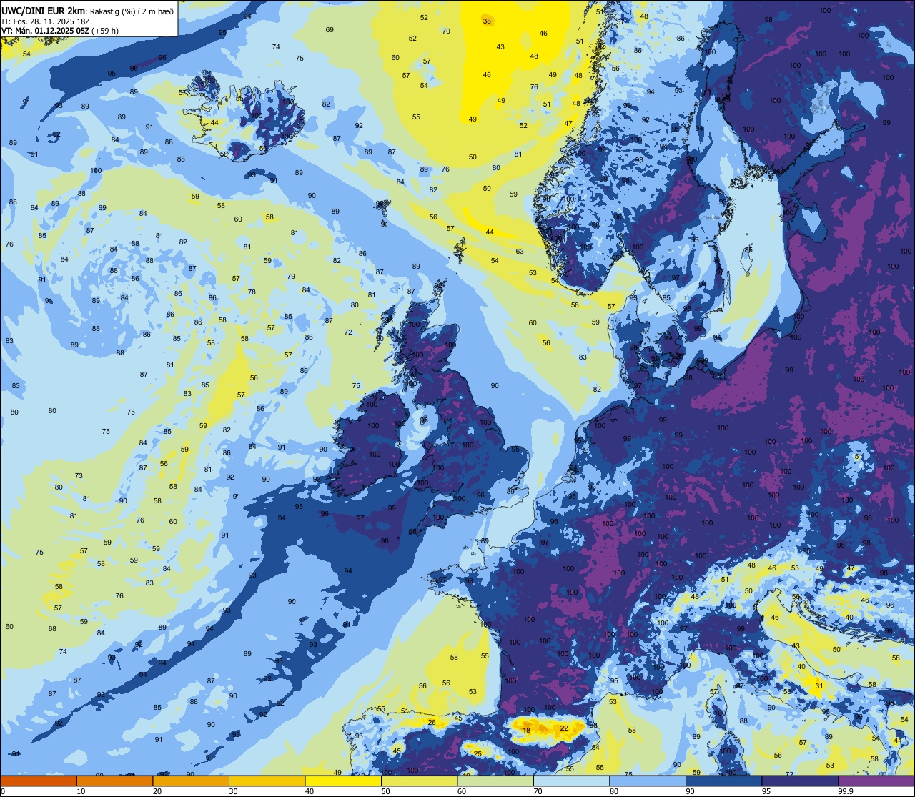Viewport: 915px width, 797px height.
Task: Click the humidity value '69' north of Iceland
Action: (330, 29)
